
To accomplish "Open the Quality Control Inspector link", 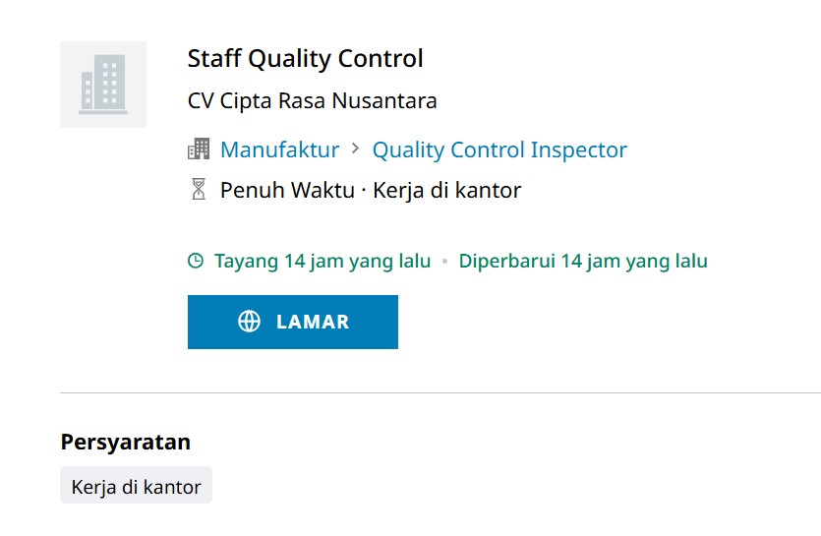I will point(499,149).
